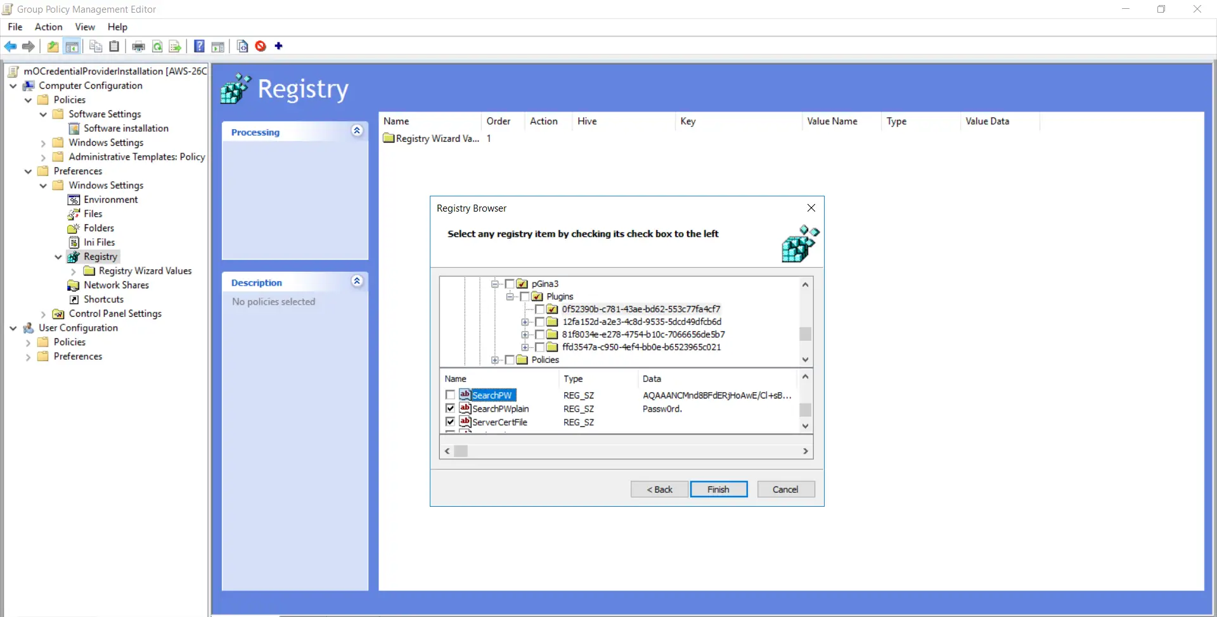Screen dimensions: 1217x617
Task: Click the Shortcuts icon in tree
Action: point(74,300)
